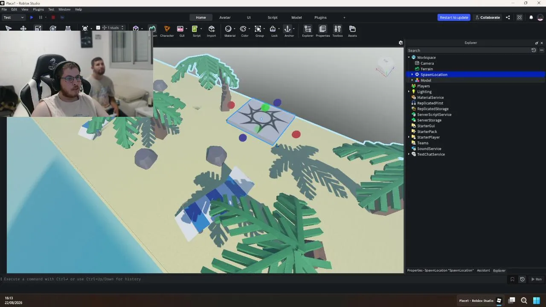Open viewport settings gear
546x307 pixels.
[401, 43]
